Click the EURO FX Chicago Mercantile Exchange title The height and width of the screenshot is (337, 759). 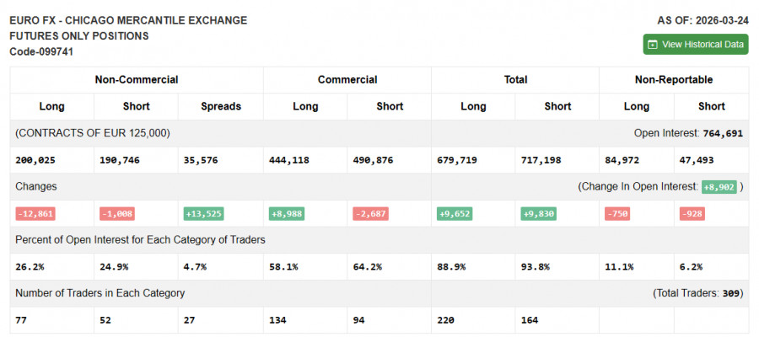tap(128, 20)
